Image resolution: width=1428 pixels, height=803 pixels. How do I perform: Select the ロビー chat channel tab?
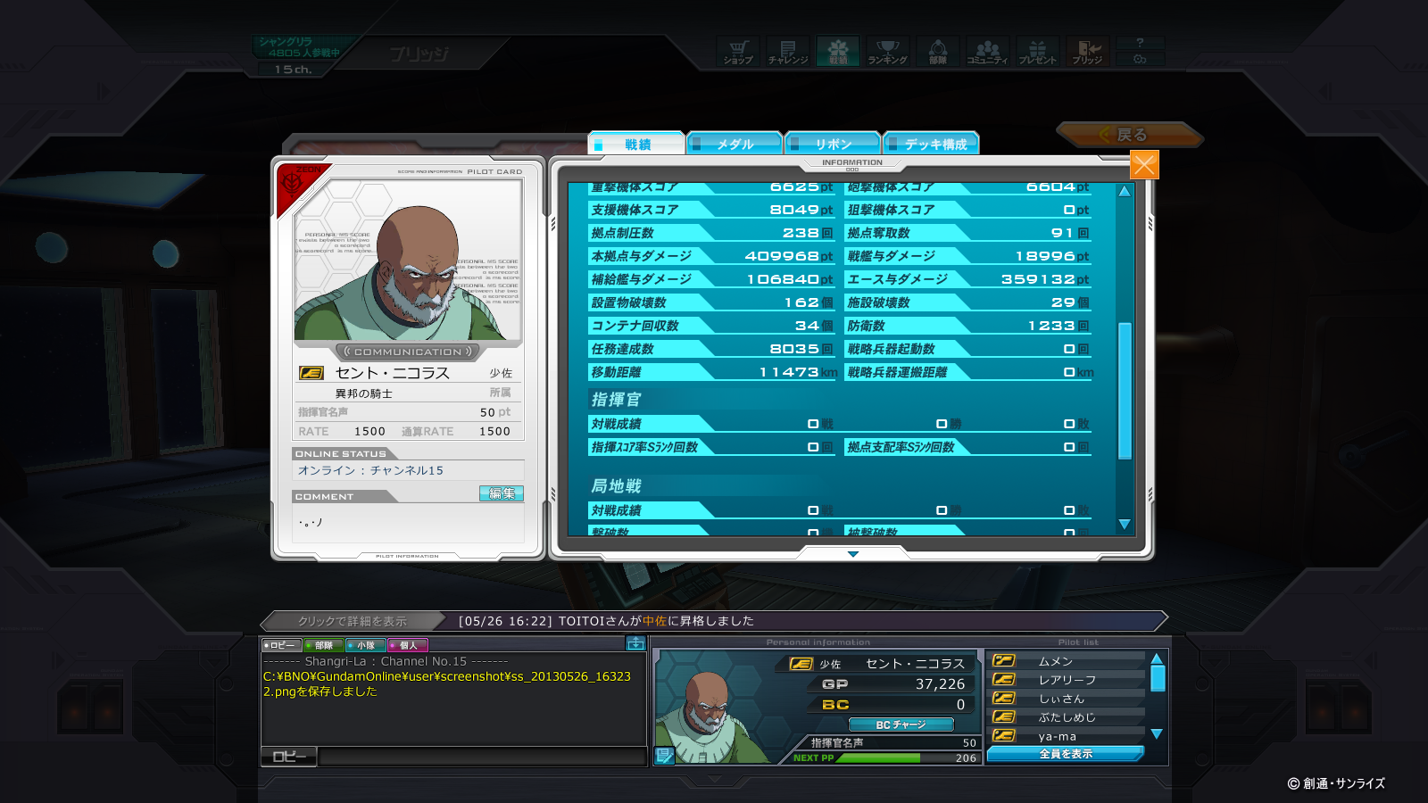click(281, 645)
